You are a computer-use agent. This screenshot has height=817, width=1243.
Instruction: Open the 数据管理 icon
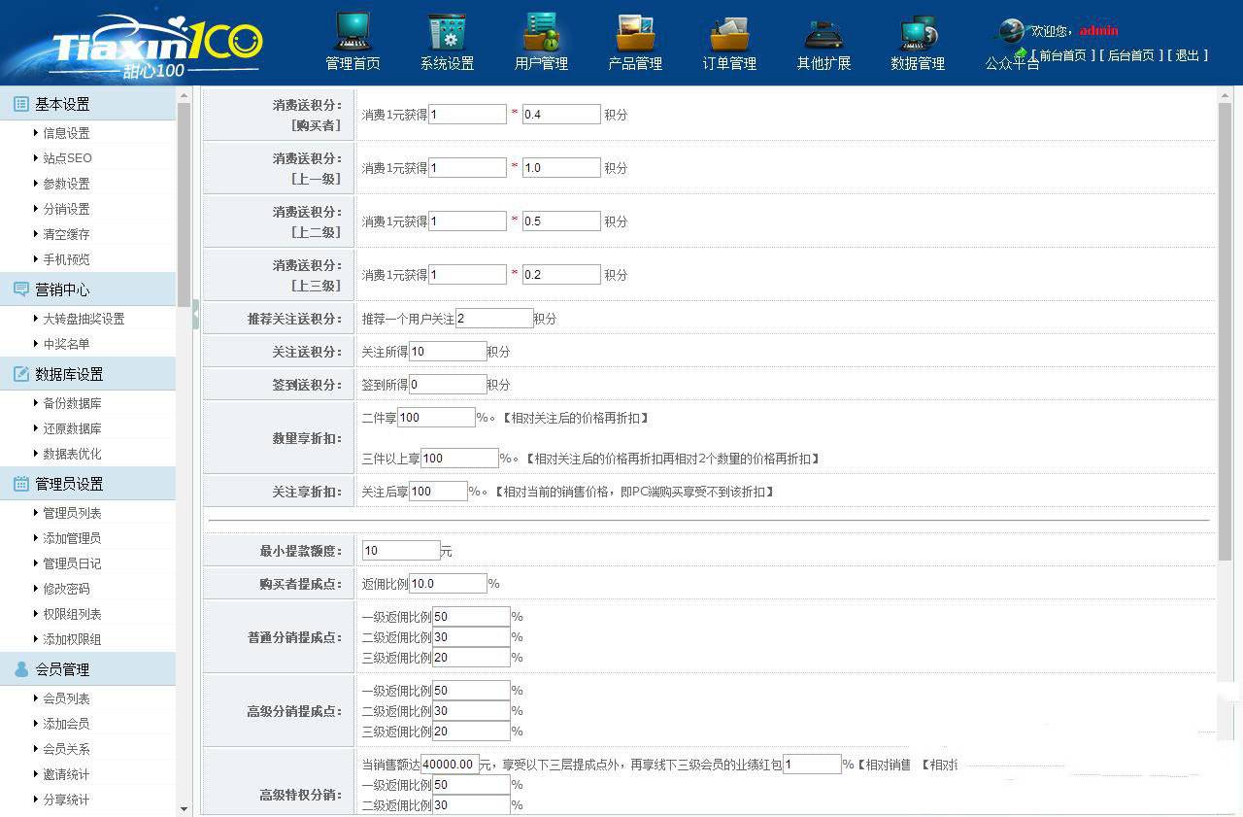tap(918, 32)
